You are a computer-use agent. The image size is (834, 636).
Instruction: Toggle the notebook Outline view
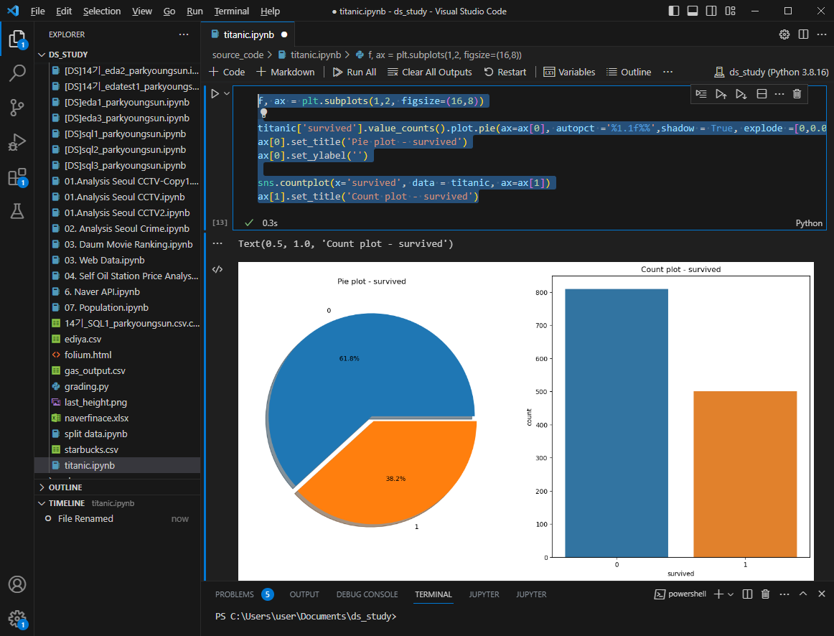click(629, 72)
